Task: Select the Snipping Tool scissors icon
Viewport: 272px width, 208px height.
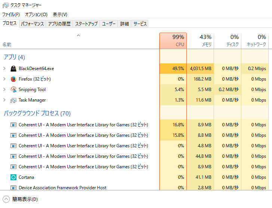Action: point(13,90)
